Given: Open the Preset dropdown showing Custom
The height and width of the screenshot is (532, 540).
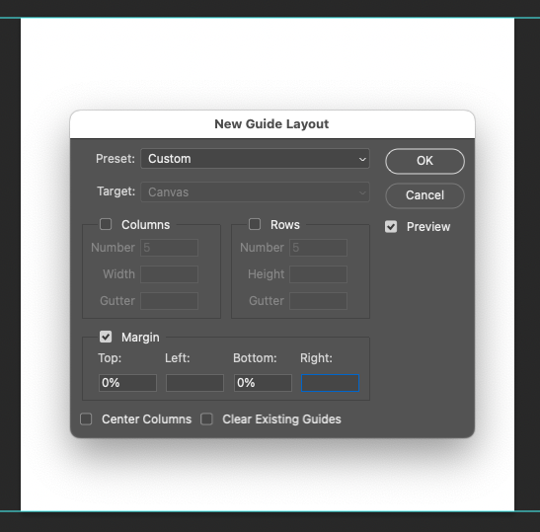Looking at the screenshot, I should coord(255,159).
